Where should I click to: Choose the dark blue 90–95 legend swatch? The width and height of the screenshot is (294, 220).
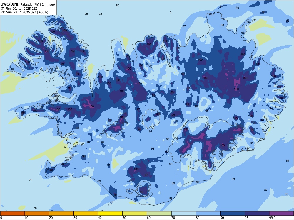point(233,214)
